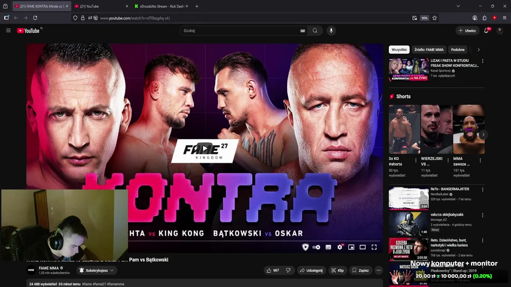The image size is (511, 287).
Task: Click the search magnifier button
Action: pyautogui.click(x=315, y=31)
